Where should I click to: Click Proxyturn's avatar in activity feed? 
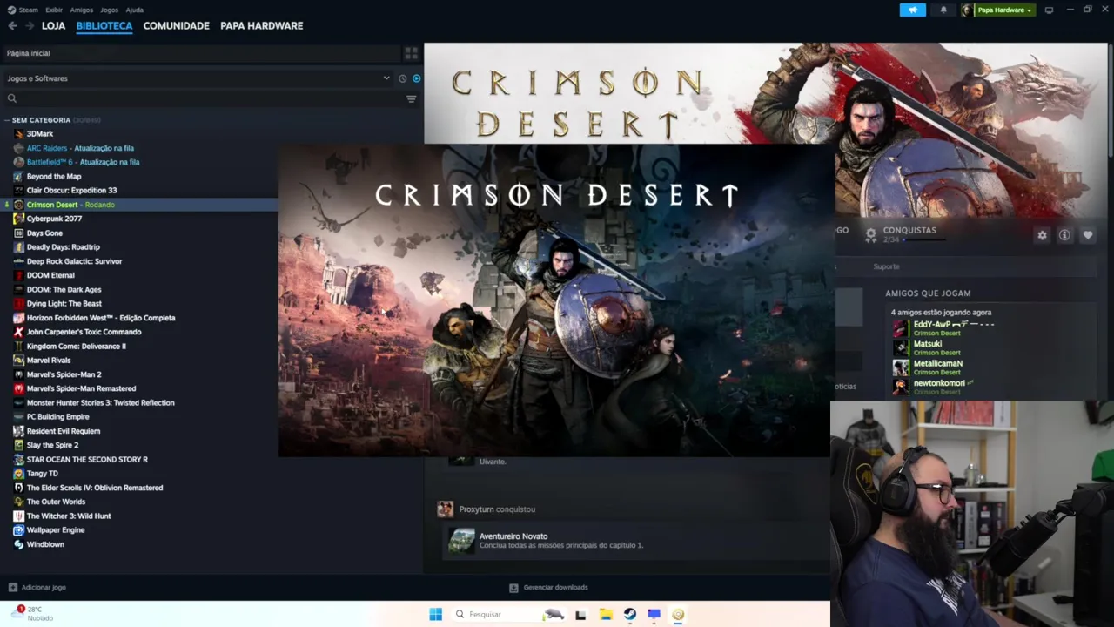pyautogui.click(x=445, y=509)
